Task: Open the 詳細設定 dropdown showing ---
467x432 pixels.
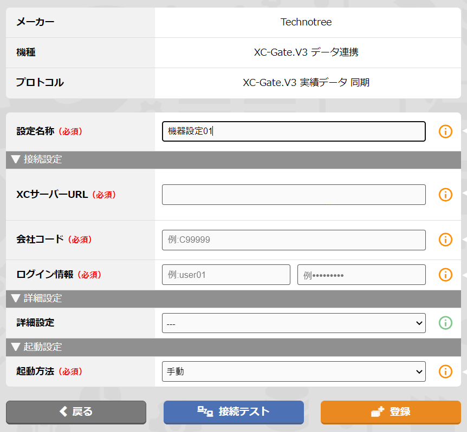Action: tap(294, 323)
